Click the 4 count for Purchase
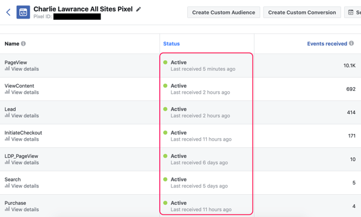 coord(354,206)
